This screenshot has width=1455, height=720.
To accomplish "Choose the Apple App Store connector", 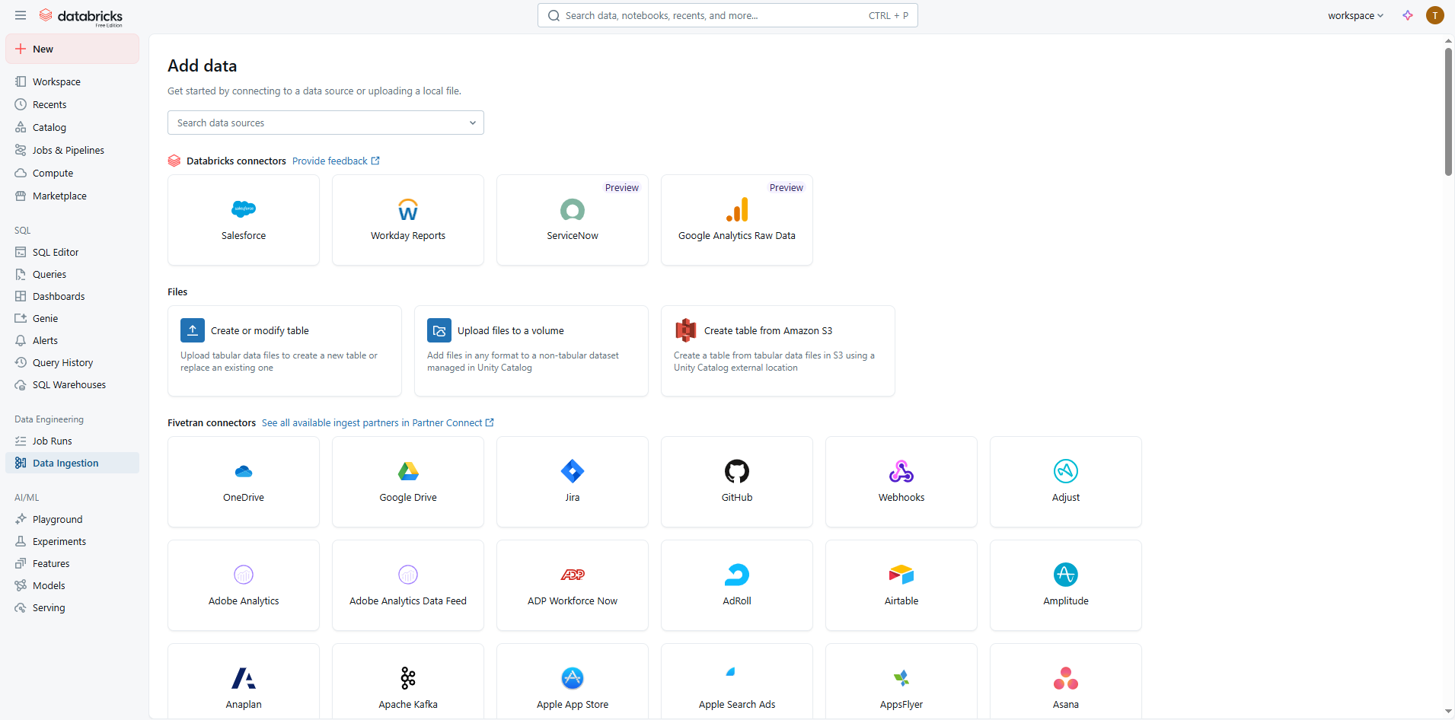I will click(573, 682).
